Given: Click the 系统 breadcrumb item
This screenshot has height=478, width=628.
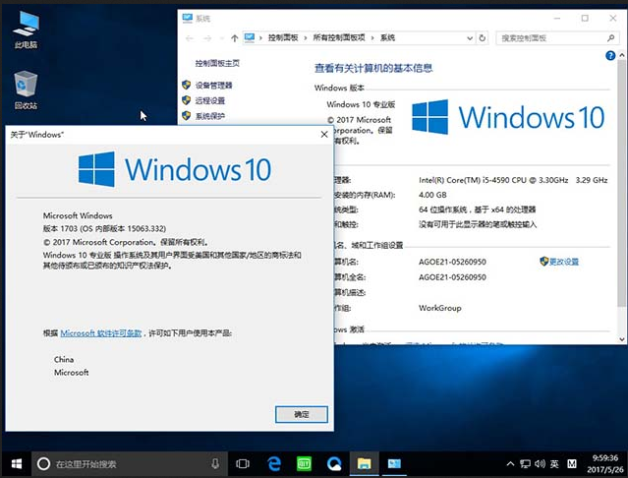Looking at the screenshot, I should (387, 37).
